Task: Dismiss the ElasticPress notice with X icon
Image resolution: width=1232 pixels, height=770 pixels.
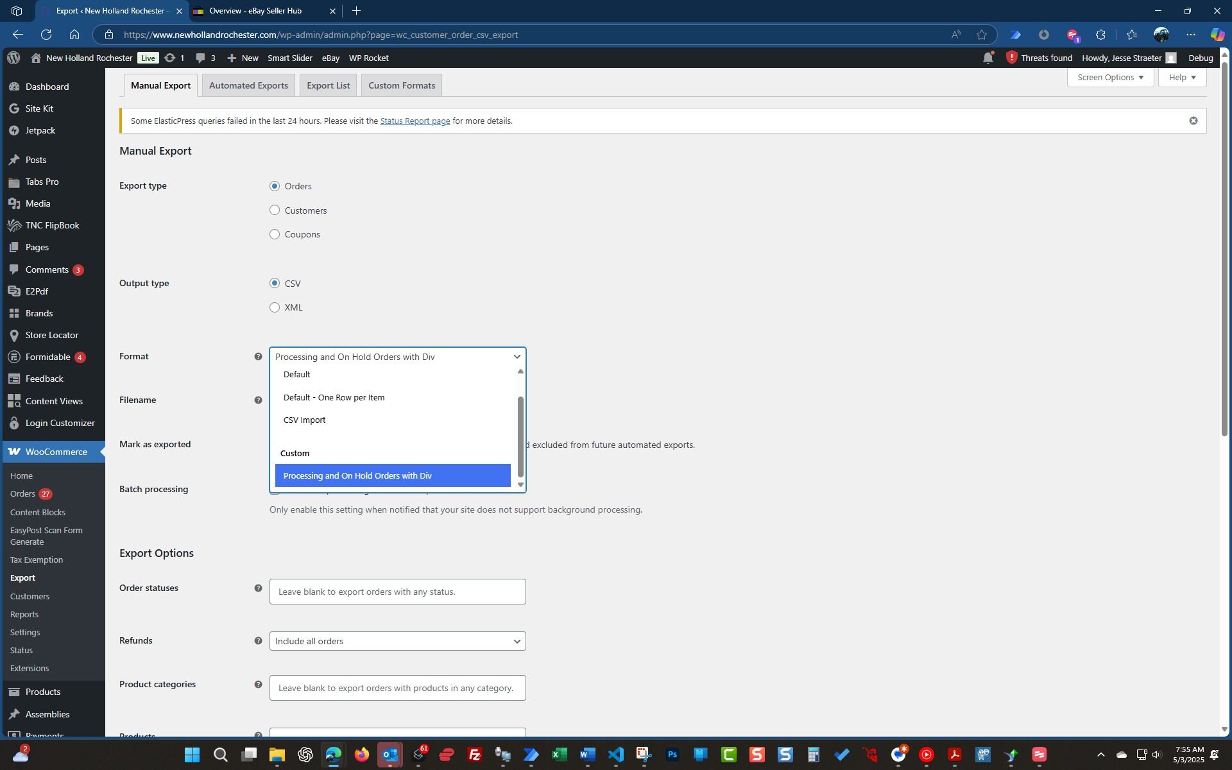Action: pyautogui.click(x=1193, y=121)
